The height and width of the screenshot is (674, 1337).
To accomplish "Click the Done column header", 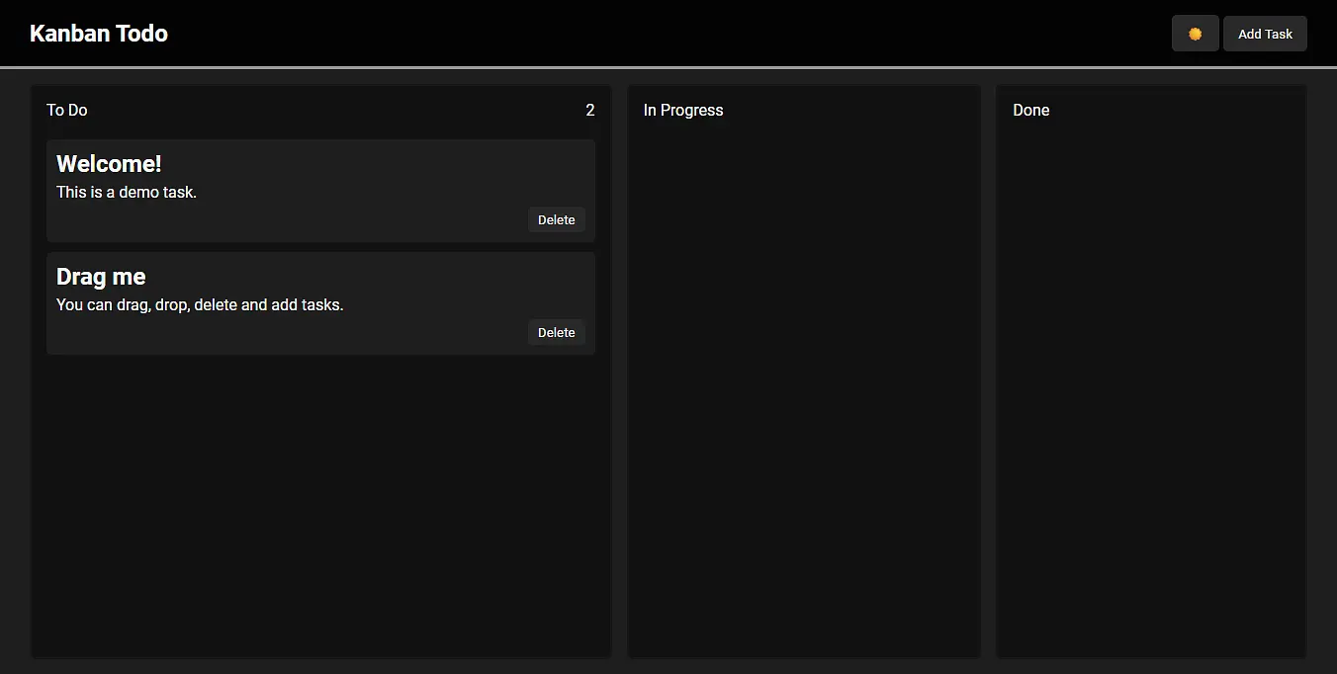I will tap(1030, 110).
